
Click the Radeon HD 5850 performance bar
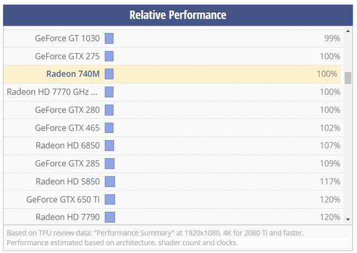[x=110, y=182]
